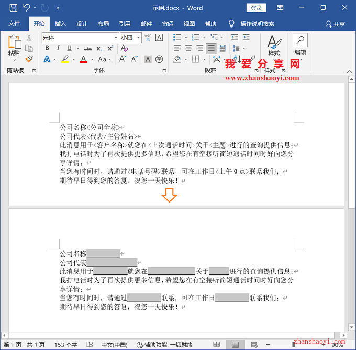Viewport: 356px width, 350px height.
Task: Open the Aa change case menu
Action: [104, 60]
